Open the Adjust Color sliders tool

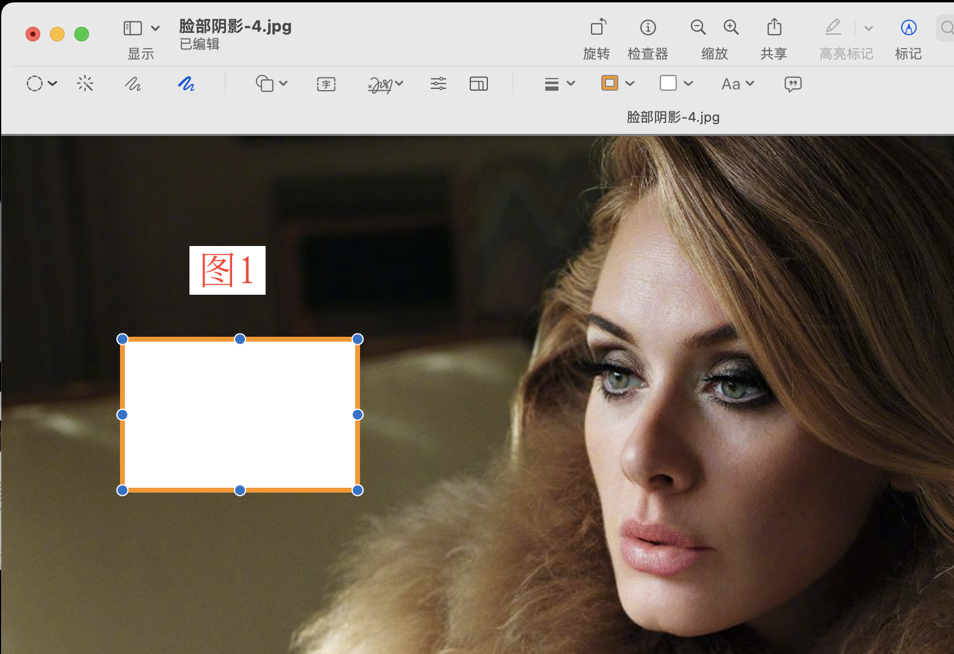tap(438, 83)
